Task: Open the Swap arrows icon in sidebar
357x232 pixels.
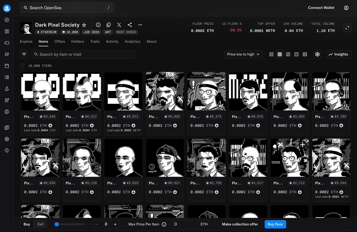Action: pyautogui.click(x=7, y=54)
